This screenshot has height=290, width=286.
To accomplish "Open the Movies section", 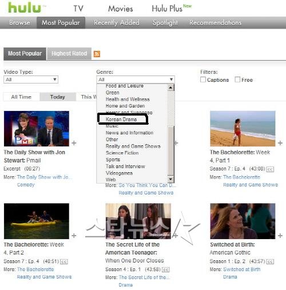I will (x=121, y=9).
